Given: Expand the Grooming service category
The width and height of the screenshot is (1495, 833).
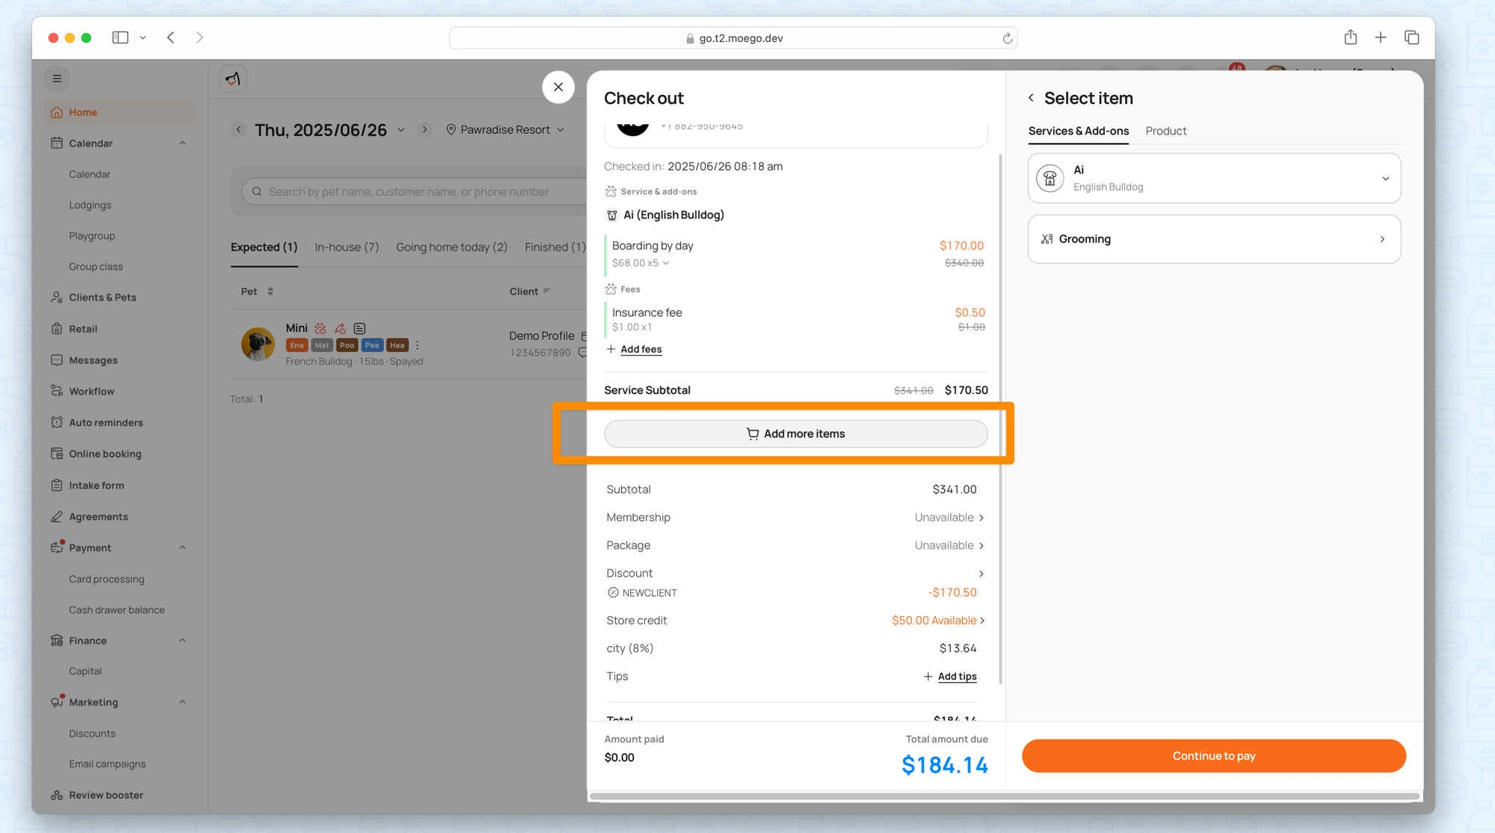Looking at the screenshot, I should pyautogui.click(x=1214, y=239).
